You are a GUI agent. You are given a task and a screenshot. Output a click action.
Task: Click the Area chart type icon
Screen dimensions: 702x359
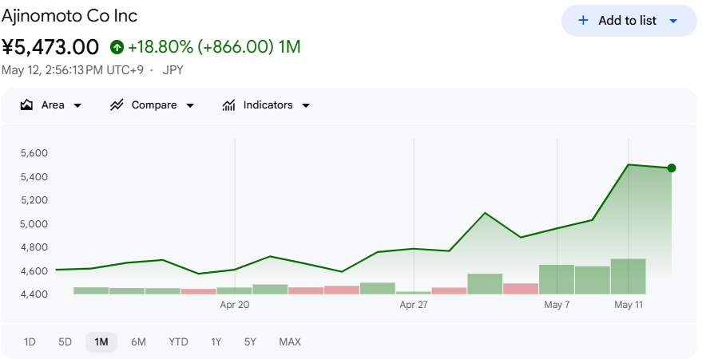click(x=26, y=105)
